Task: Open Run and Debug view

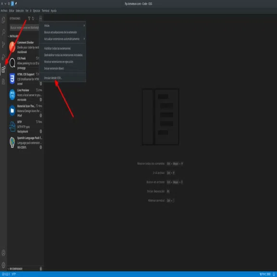Action: [x=3, y=57]
